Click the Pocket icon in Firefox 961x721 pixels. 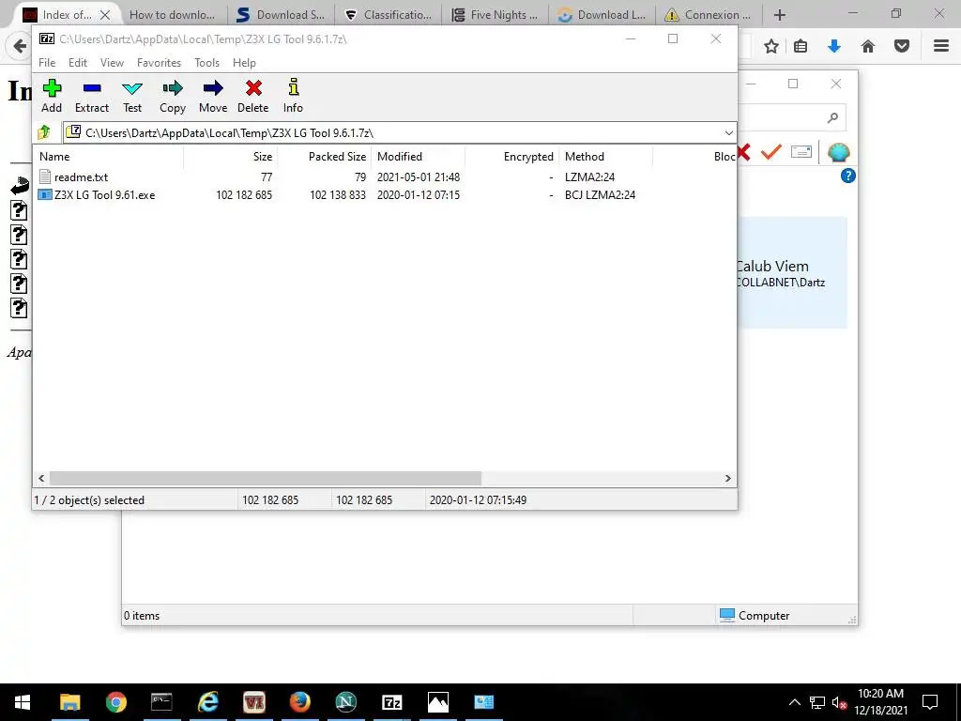[901, 46]
